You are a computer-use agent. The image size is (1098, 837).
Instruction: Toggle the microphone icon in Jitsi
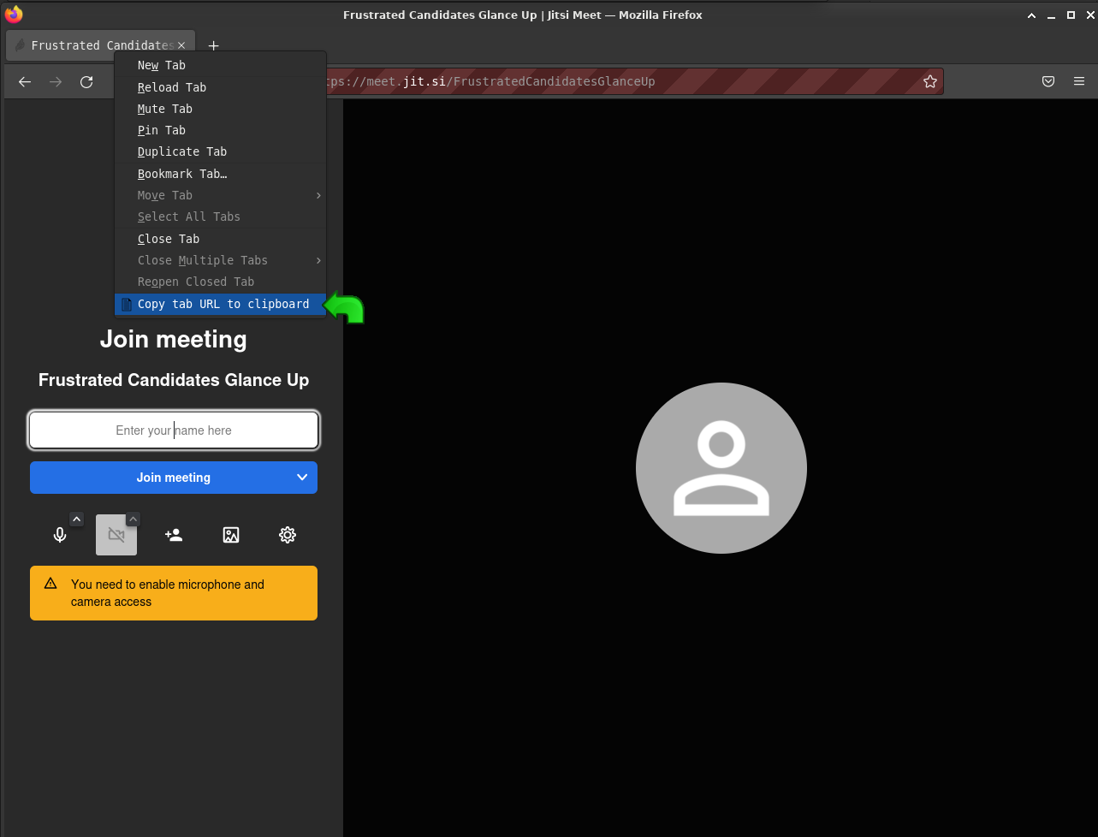(x=60, y=535)
